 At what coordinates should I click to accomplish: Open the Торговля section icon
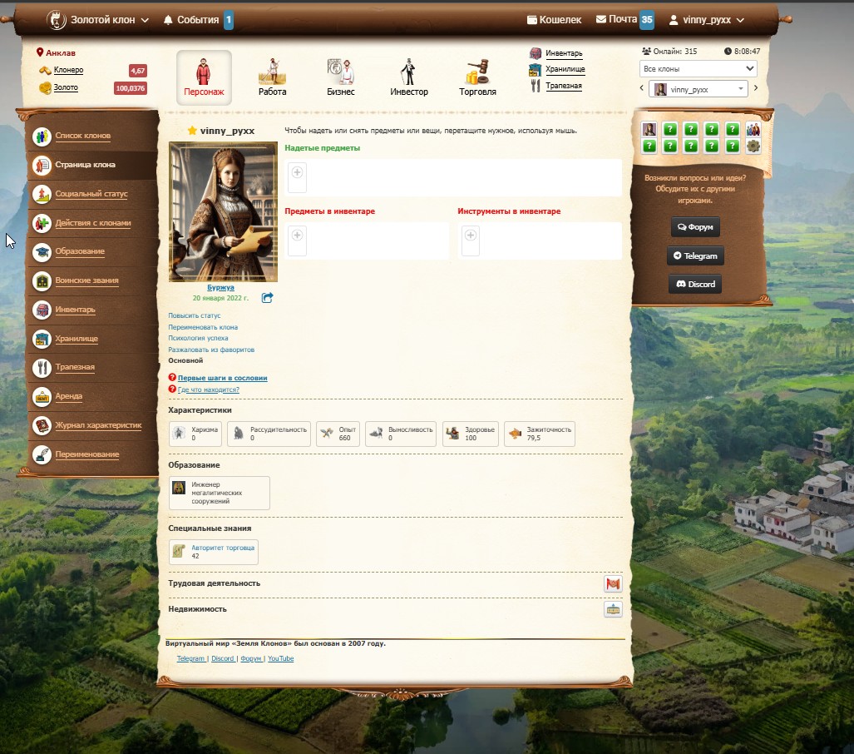click(477, 72)
